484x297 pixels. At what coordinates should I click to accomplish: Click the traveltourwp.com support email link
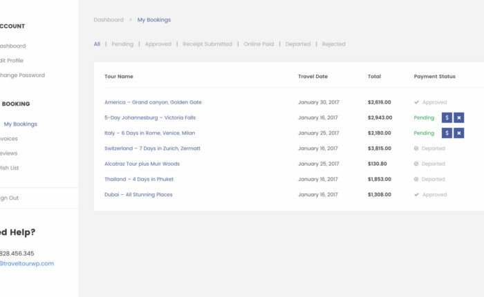point(26,263)
